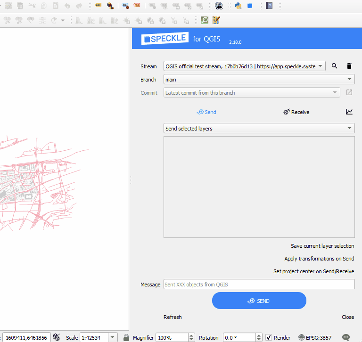362x342 pixels.
Task: Search streams with the magnifier icon
Action: pos(334,66)
